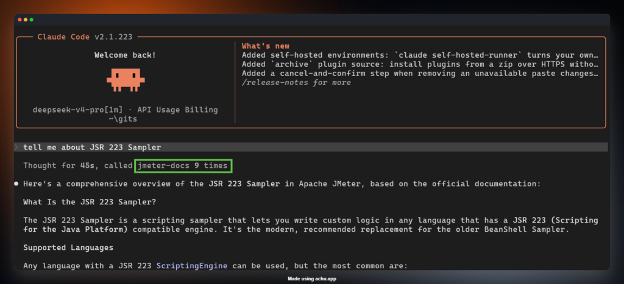This screenshot has height=284, width=624.
Task: Click the version number v2.1.223
Action: [113, 37]
